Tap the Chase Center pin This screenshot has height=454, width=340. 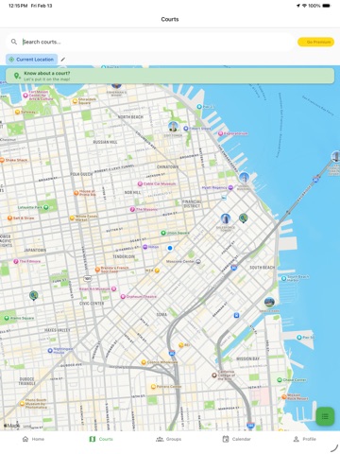click(x=280, y=380)
